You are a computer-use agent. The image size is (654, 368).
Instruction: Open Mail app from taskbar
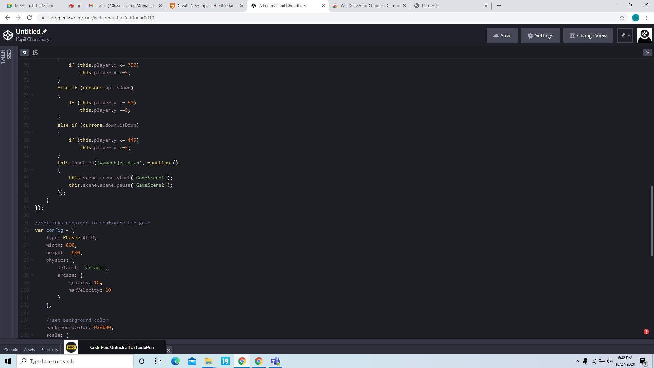coord(192,361)
